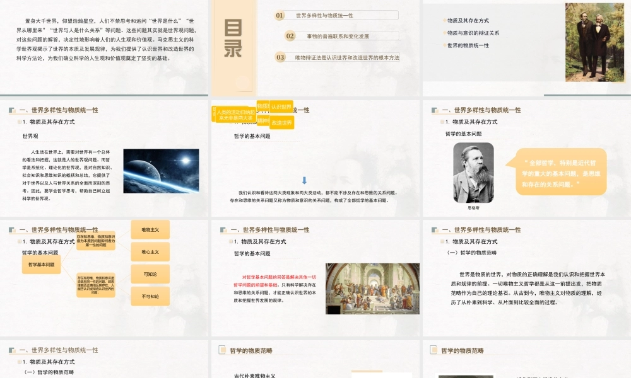The image size is (631, 378).
Task: Click the Marx and Engels photograph on the title slide
Action: tap(594, 42)
